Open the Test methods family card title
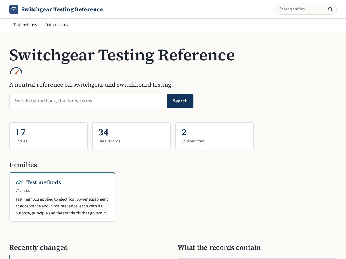The height and width of the screenshot is (259, 346). tap(44, 182)
